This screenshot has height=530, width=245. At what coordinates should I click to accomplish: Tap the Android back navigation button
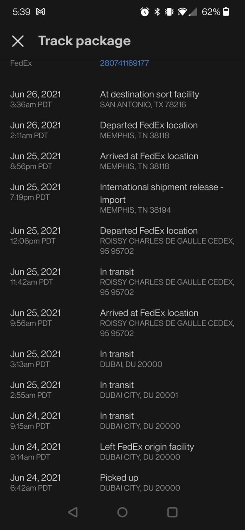[x=73, y=512]
